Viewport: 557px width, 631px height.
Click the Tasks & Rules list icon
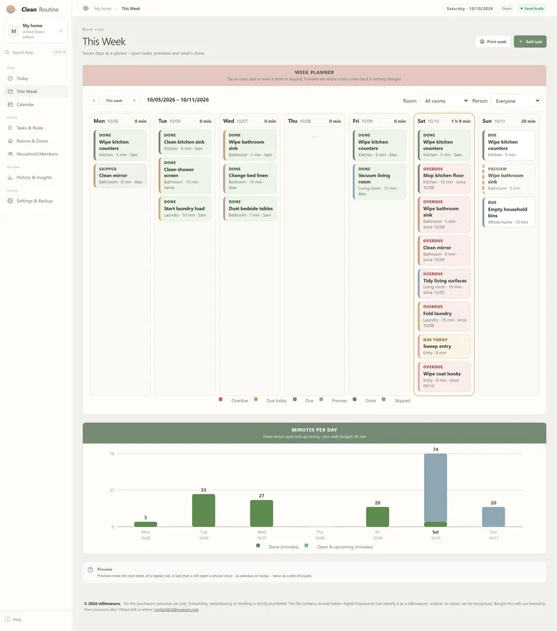(10, 128)
